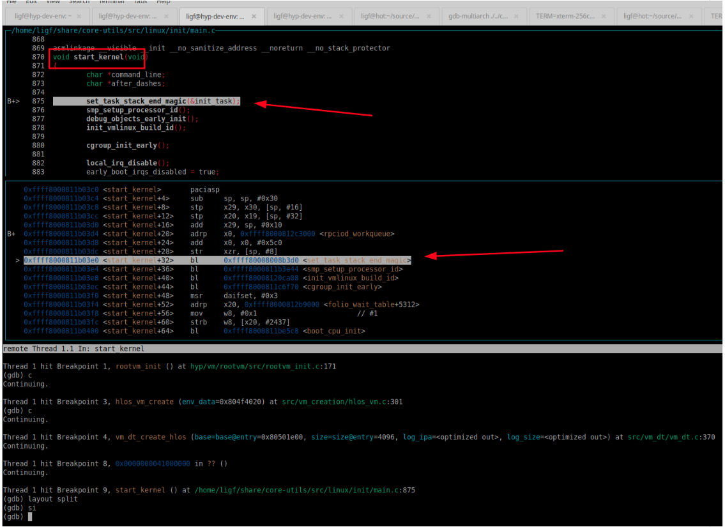This screenshot has height=527, width=725.
Task: Click the 'char *after_dashes' declaration
Action: (x=125, y=84)
